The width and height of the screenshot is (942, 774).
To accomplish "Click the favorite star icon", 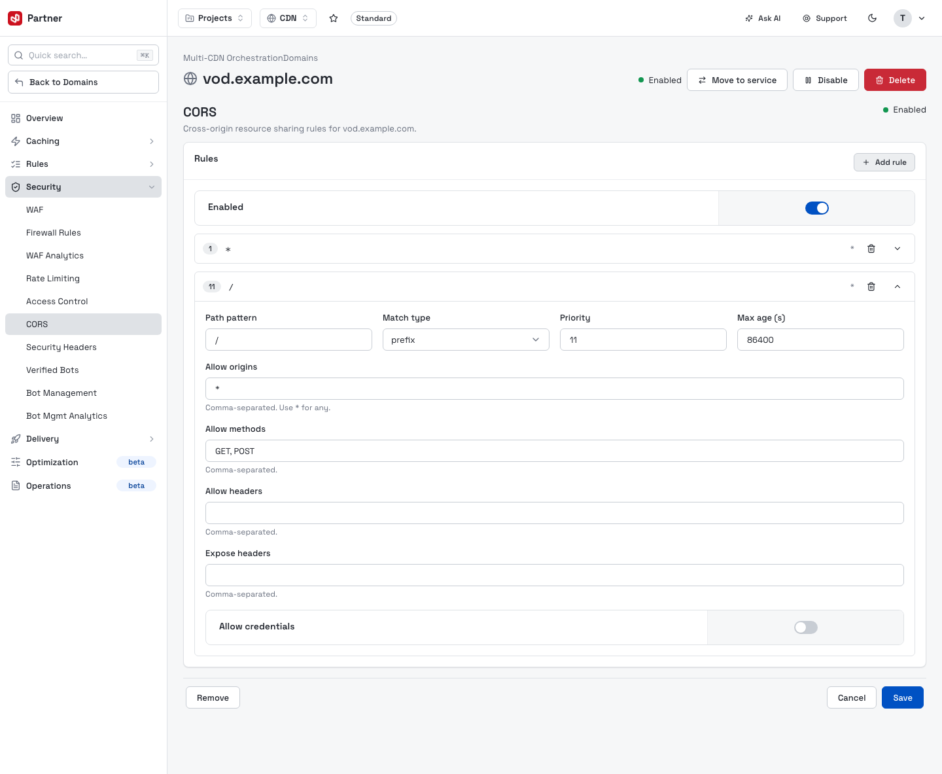I will coord(334,18).
